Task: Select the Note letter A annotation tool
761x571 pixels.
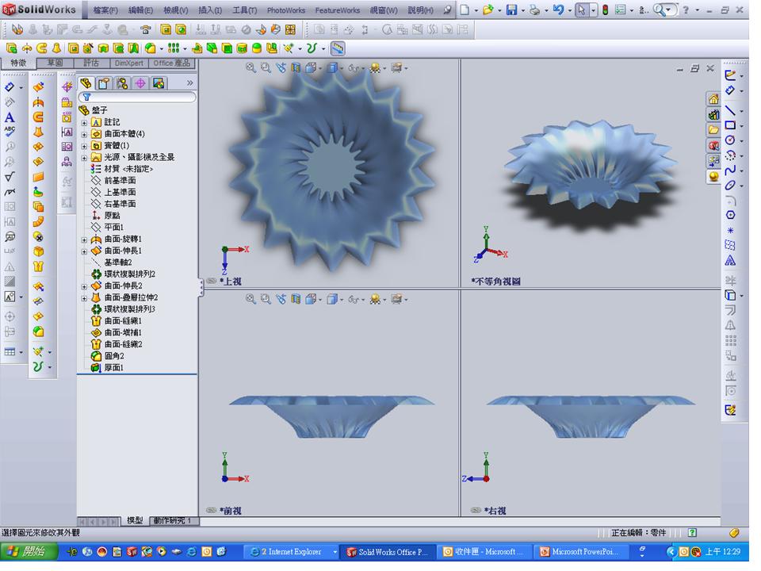Action: 10,117
